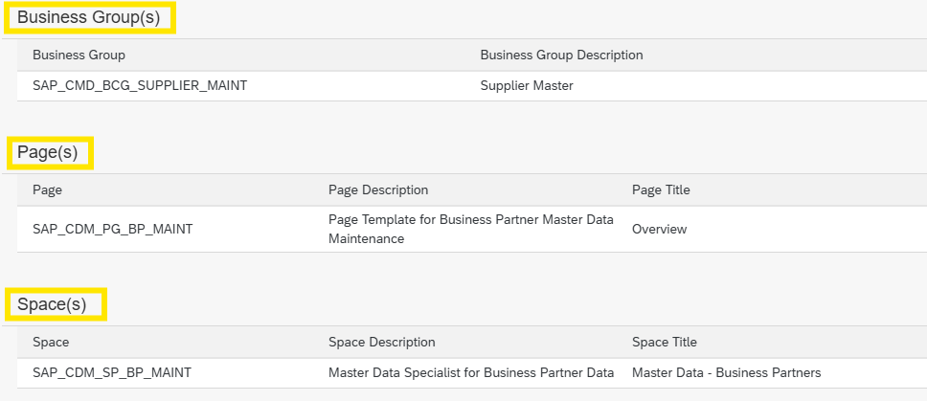This screenshot has width=927, height=401.
Task: Click empty area right of Supplier Master
Action: 766,85
